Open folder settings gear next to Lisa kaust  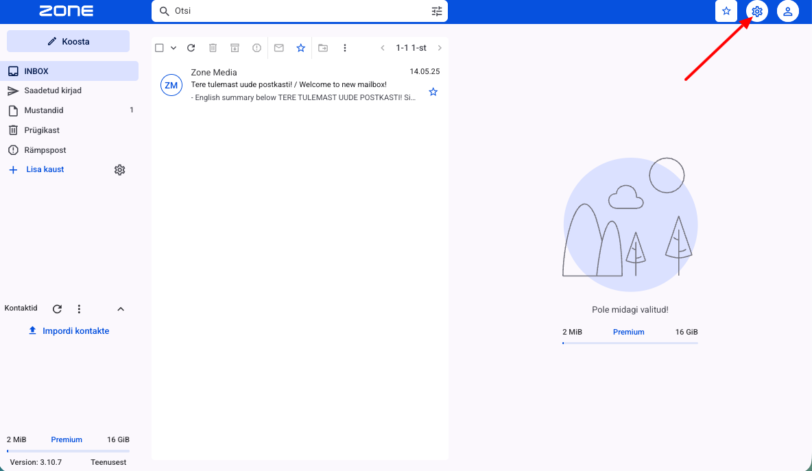[119, 170]
